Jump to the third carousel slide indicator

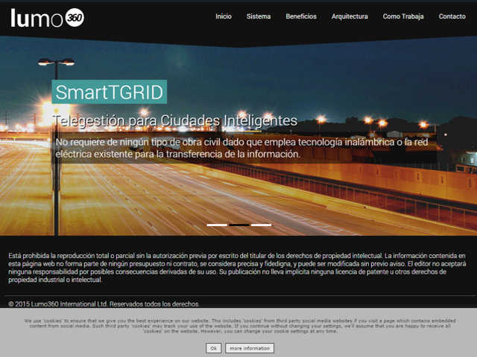[261, 225]
